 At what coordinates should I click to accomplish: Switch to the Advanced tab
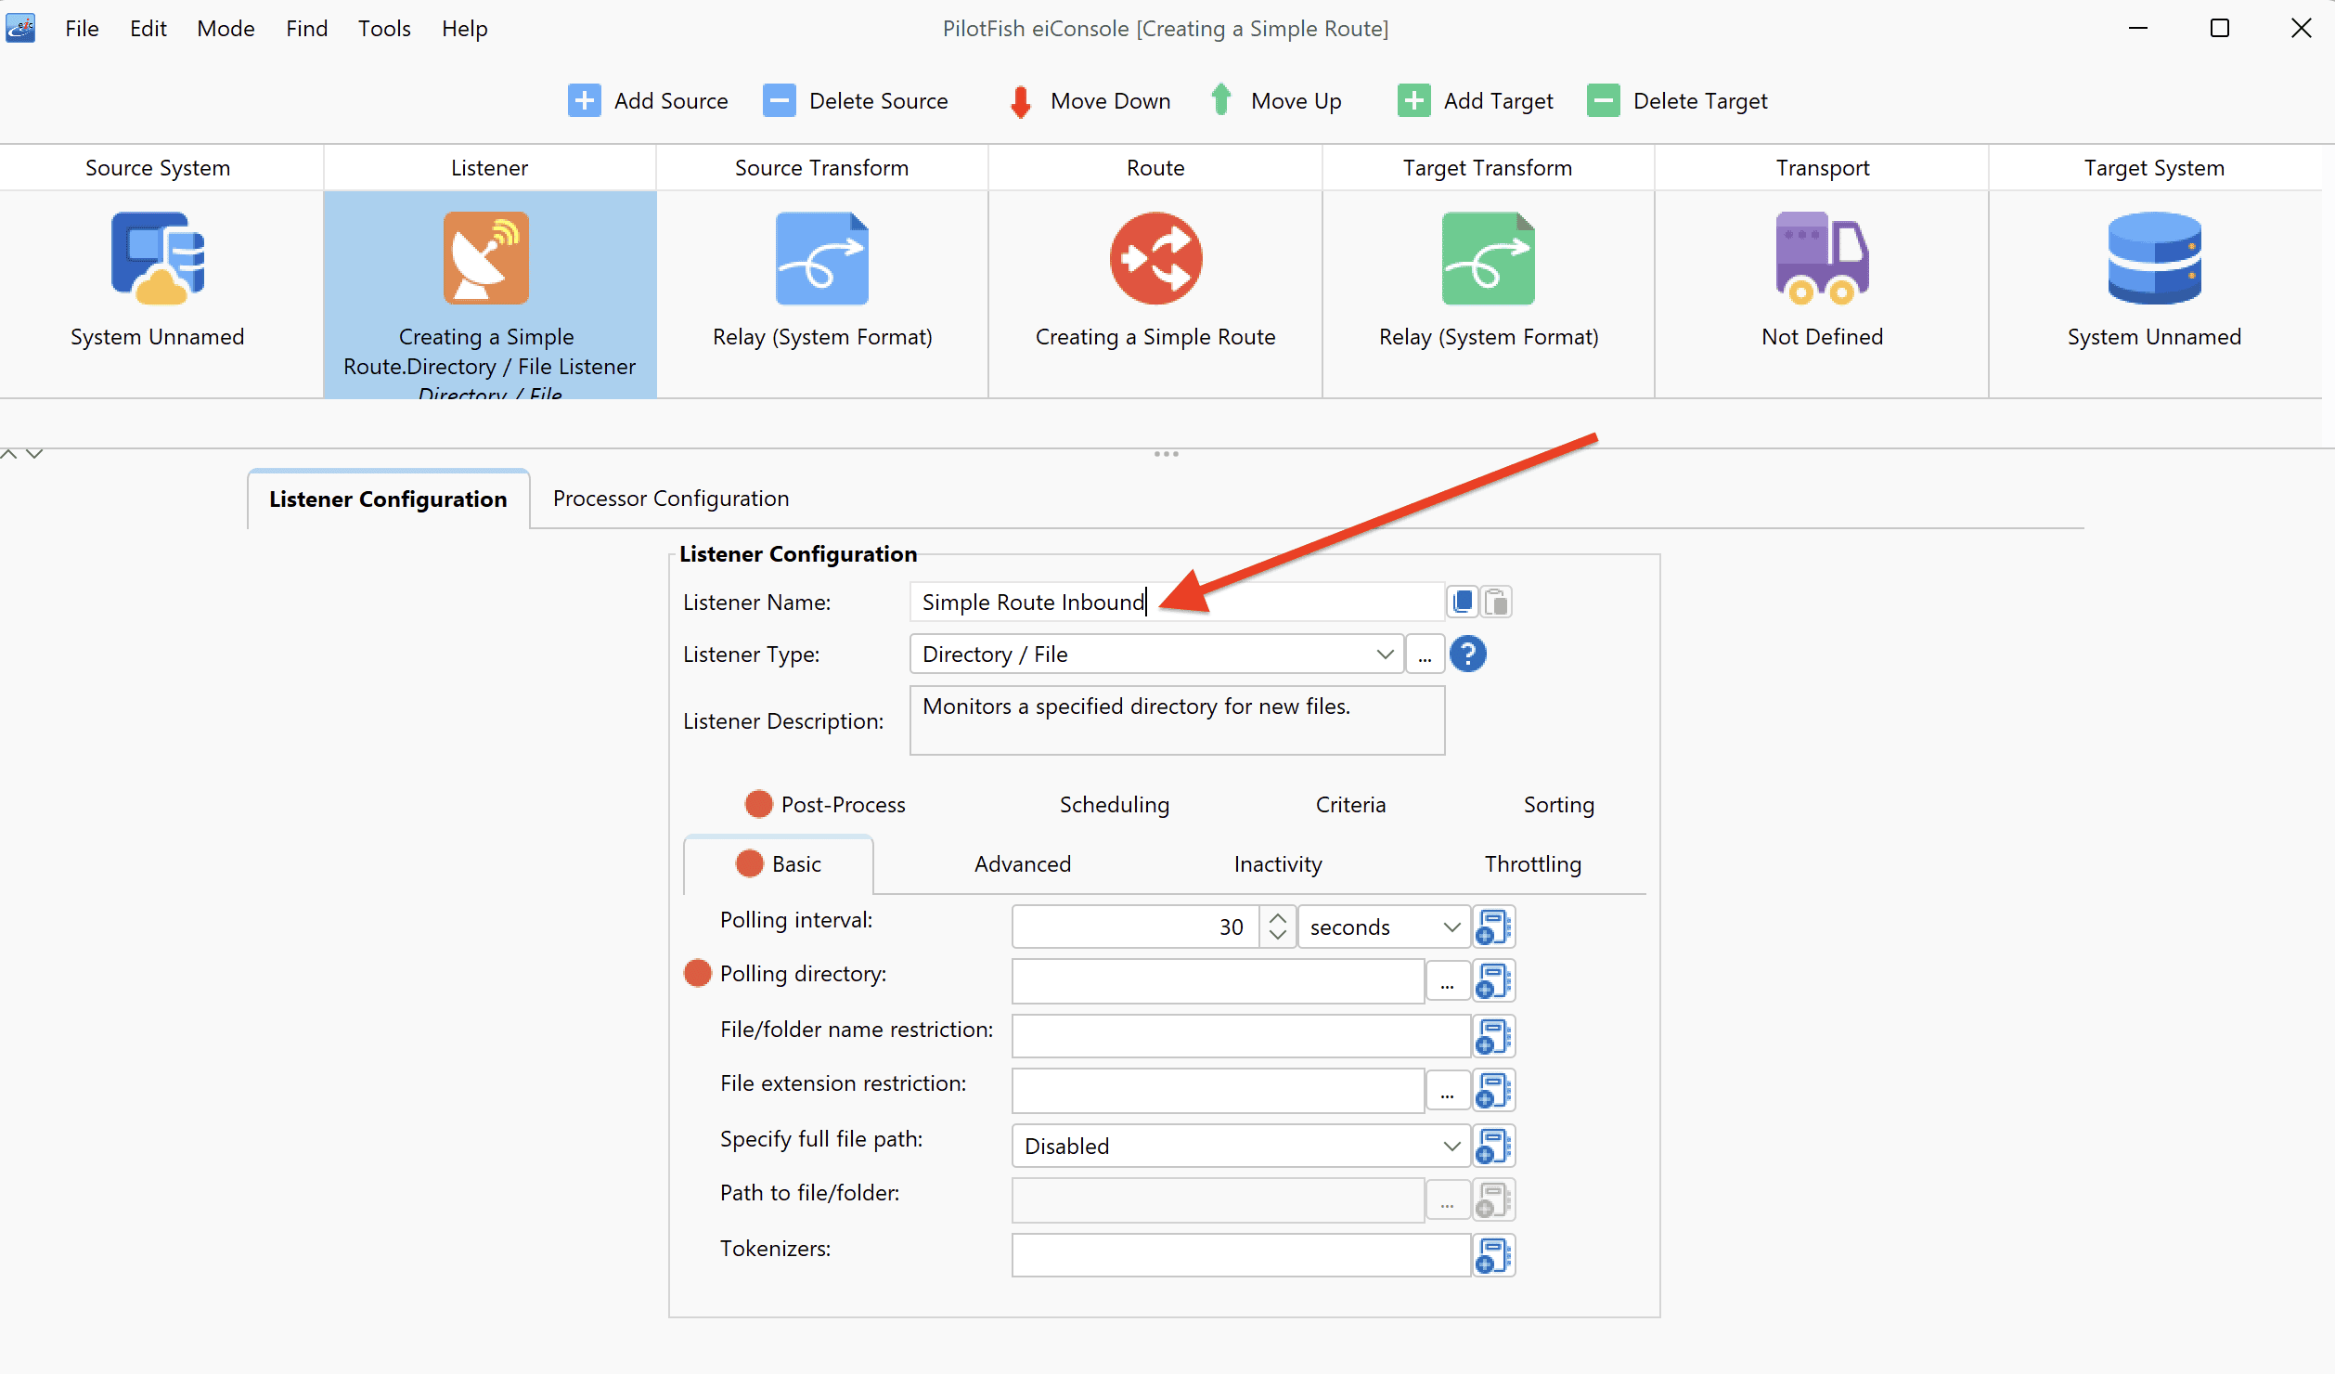(x=1022, y=863)
